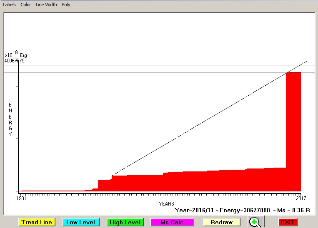
Task: Click the diagonal trend line on chart
Action: click(200, 124)
